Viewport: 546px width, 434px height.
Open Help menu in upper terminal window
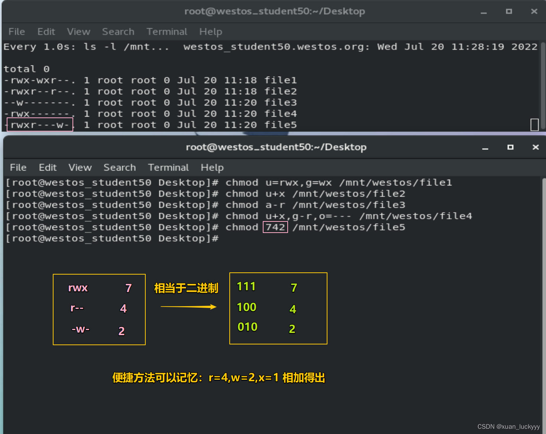point(210,32)
